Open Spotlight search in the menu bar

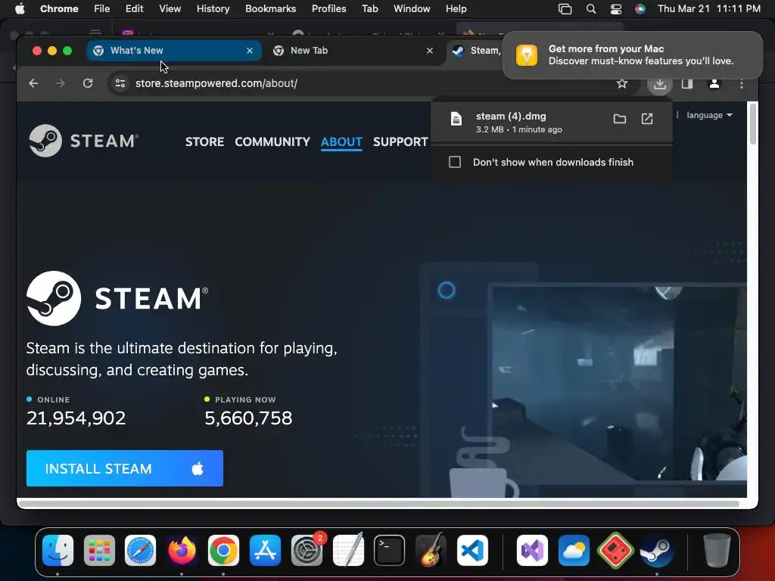(590, 9)
